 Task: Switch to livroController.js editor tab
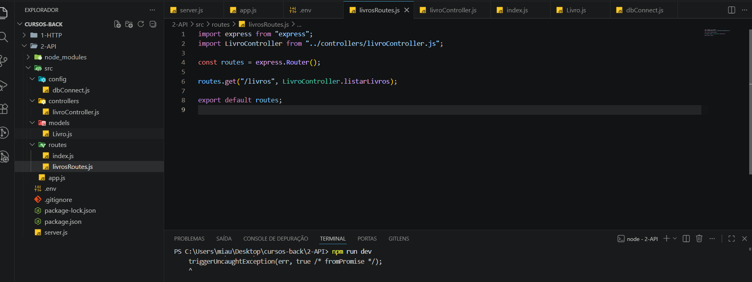(452, 10)
